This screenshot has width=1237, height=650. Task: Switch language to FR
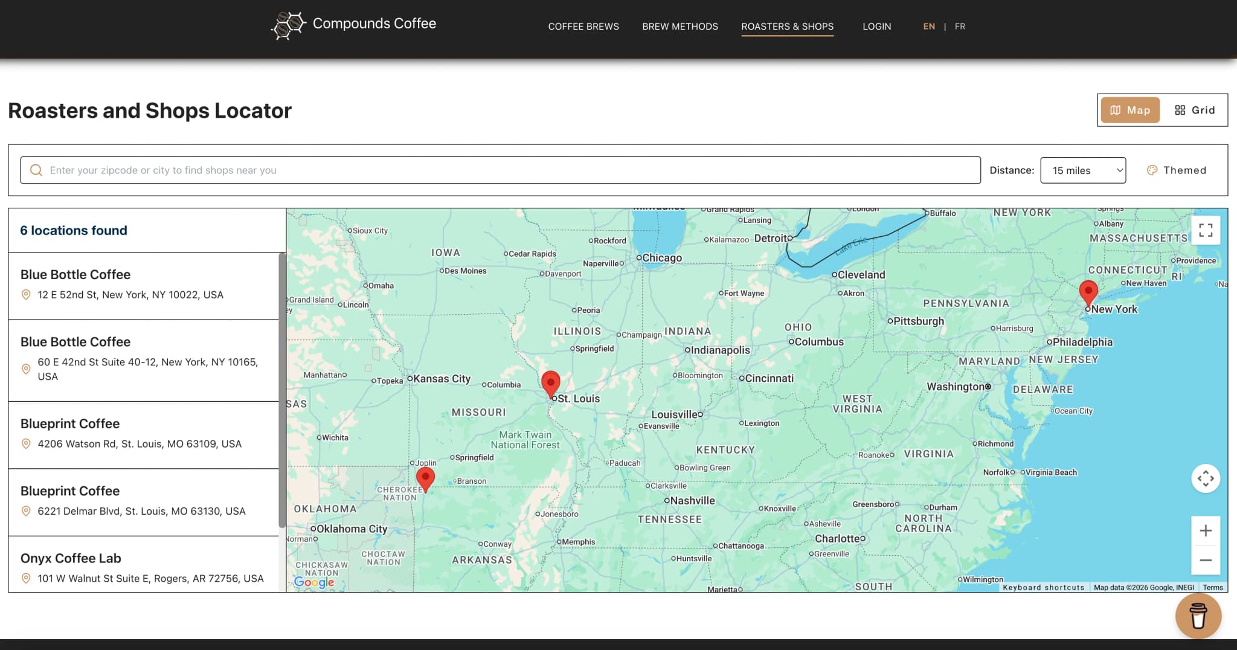960,26
